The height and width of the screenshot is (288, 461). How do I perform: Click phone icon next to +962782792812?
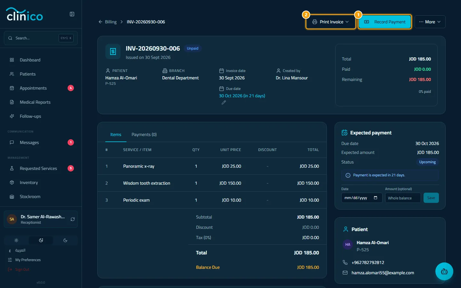pyautogui.click(x=345, y=262)
